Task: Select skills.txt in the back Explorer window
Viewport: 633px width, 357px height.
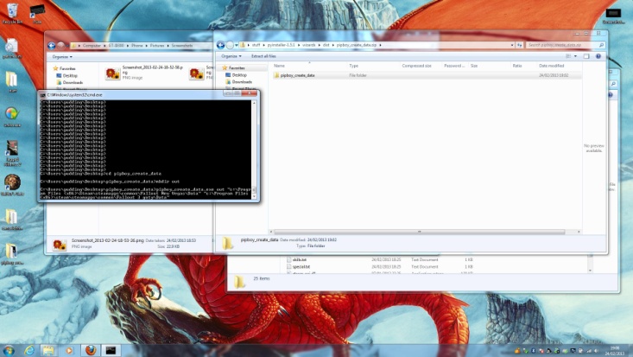Action: [299, 259]
